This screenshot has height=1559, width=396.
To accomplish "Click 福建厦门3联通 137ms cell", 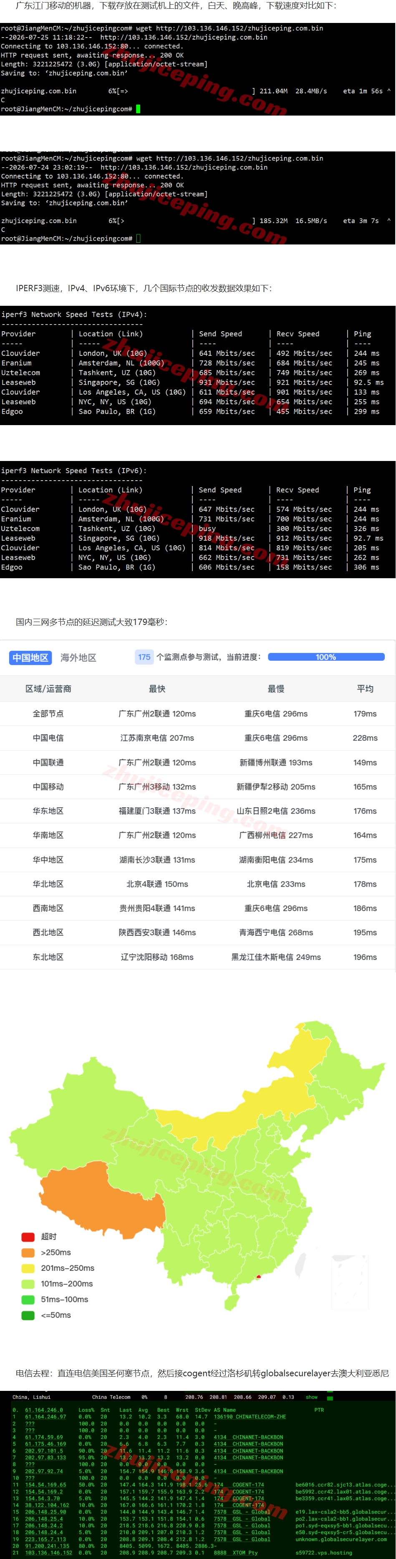I will pos(157,811).
